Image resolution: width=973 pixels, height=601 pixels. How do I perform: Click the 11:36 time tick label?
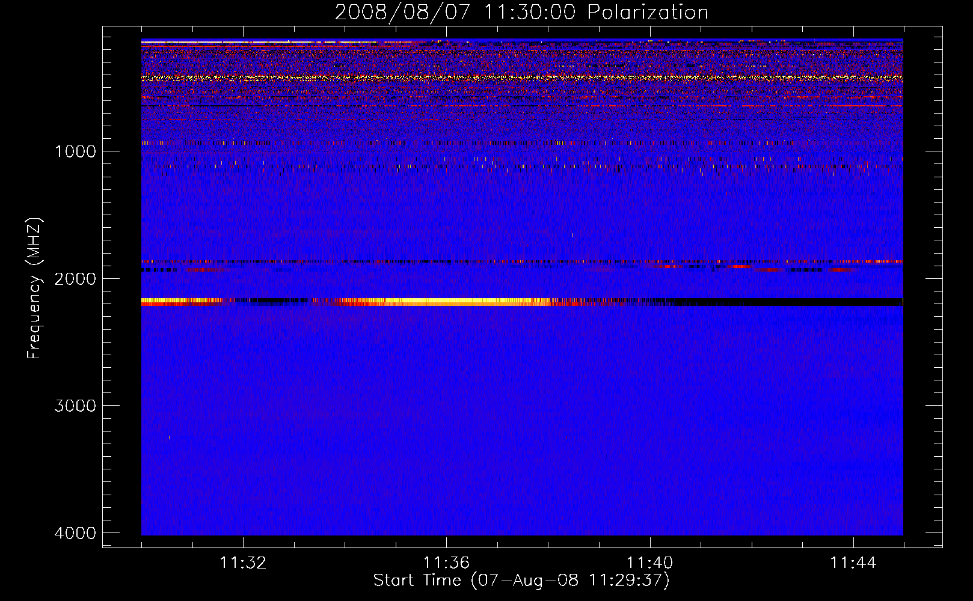pos(446,563)
